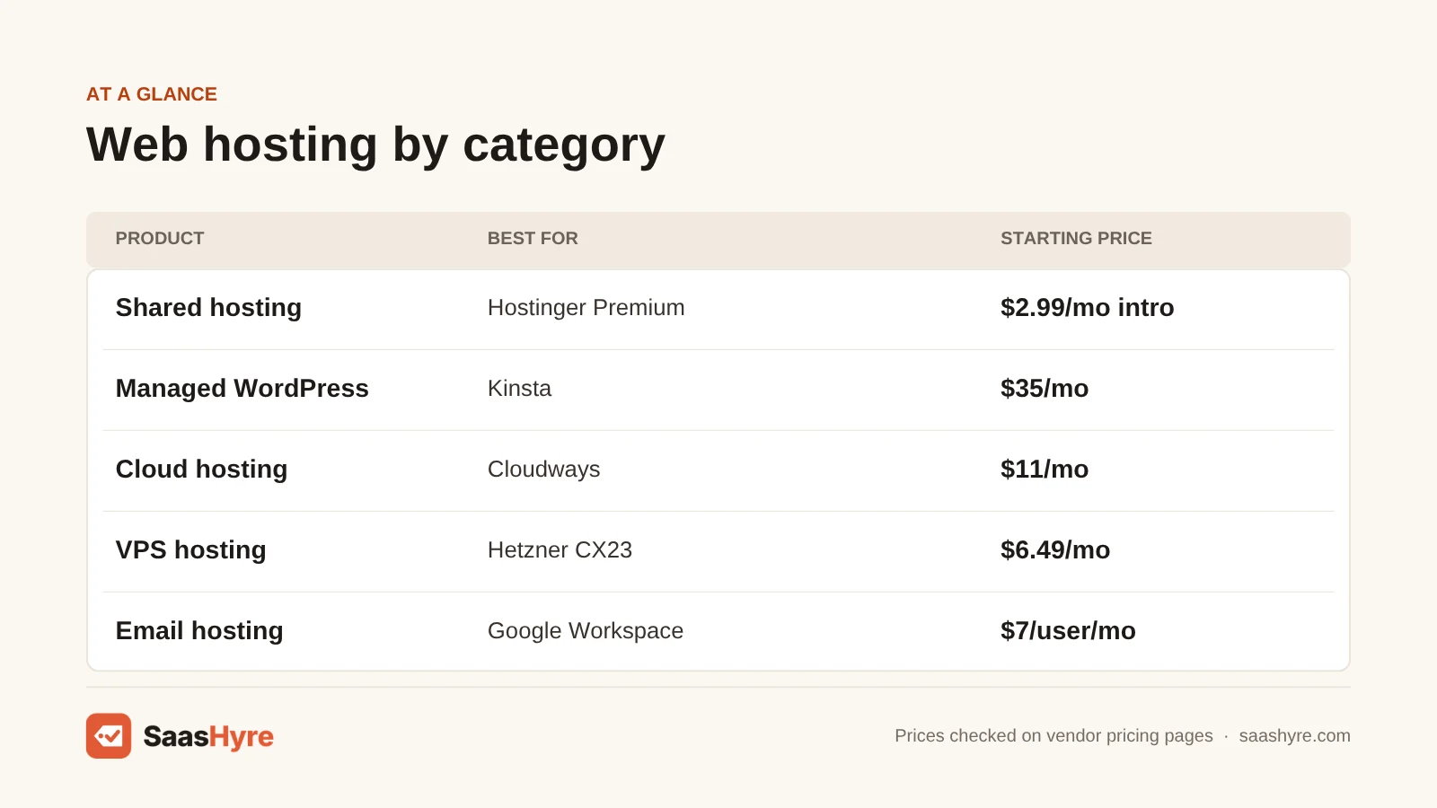This screenshot has width=1437, height=808.
Task: Open the saashyre.com link
Action: point(1294,735)
